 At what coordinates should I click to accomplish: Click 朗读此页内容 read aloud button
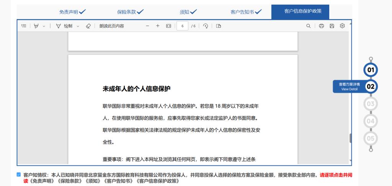(111, 26)
